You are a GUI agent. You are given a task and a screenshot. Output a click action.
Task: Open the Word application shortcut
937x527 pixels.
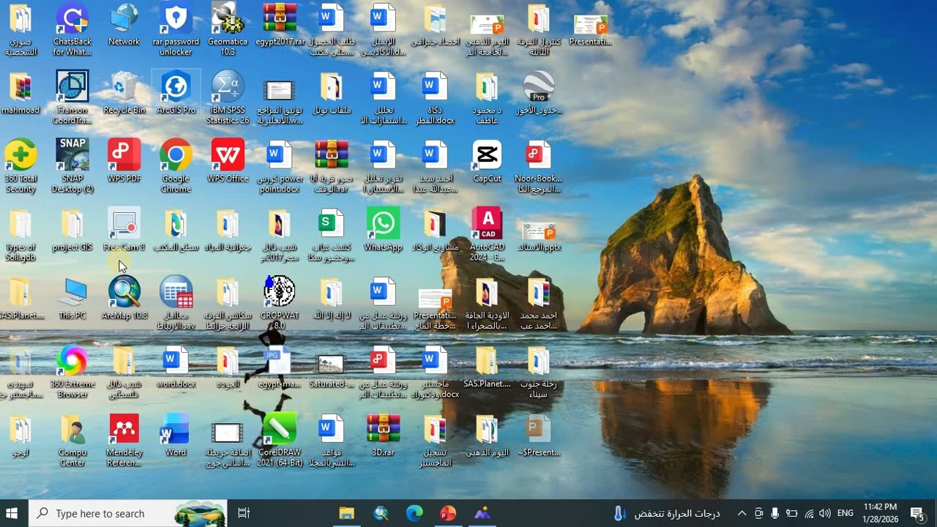point(176,435)
